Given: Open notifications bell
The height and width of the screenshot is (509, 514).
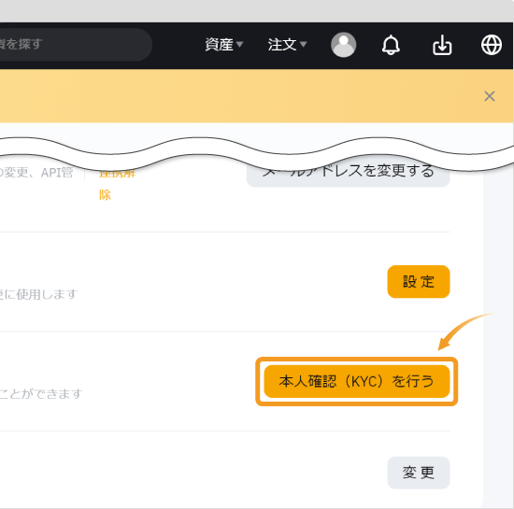Looking at the screenshot, I should tap(391, 45).
